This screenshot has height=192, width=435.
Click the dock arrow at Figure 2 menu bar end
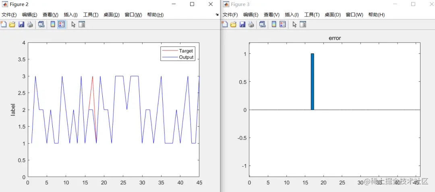click(217, 15)
